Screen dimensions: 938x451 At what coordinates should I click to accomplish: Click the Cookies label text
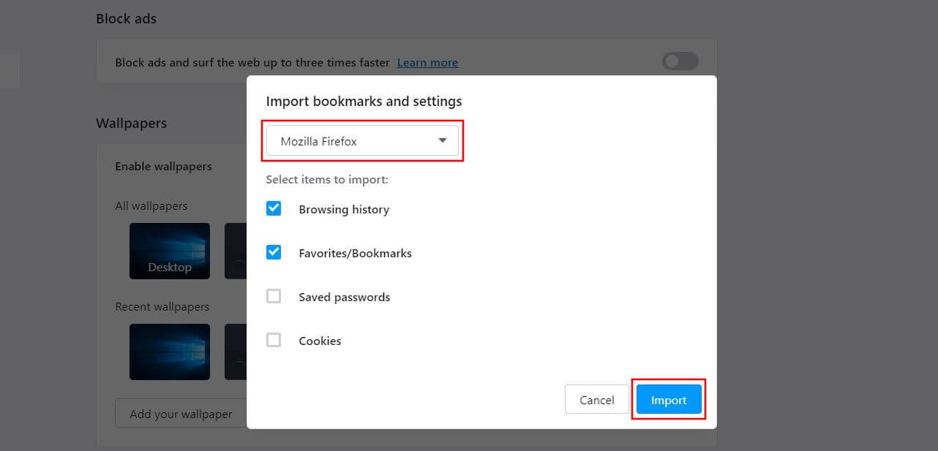click(x=320, y=341)
